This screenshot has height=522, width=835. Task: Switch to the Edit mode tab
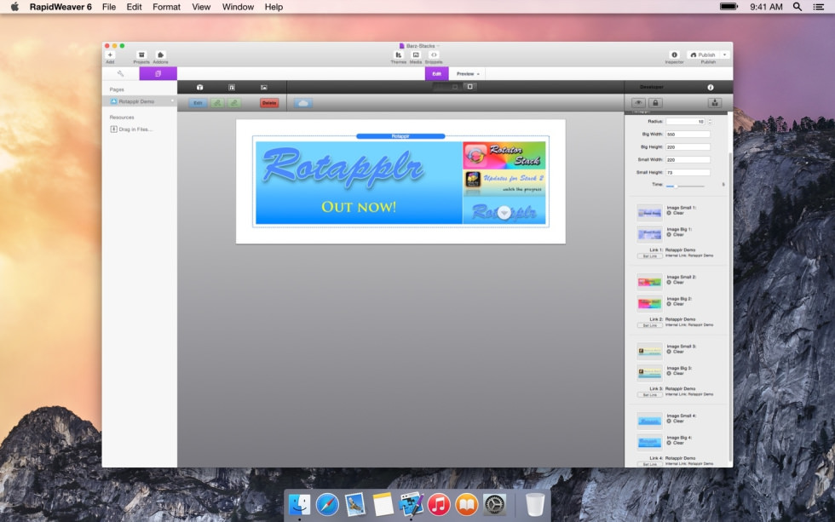[436, 73]
